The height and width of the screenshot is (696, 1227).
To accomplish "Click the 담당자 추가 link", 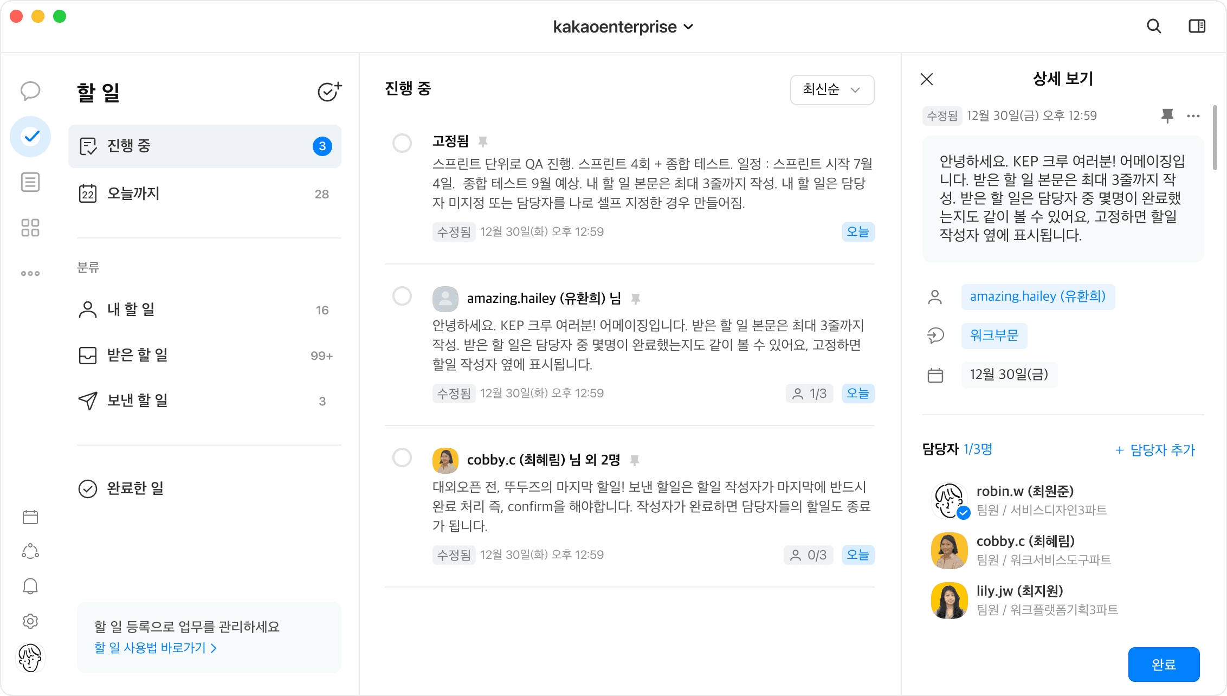I will tap(1154, 450).
